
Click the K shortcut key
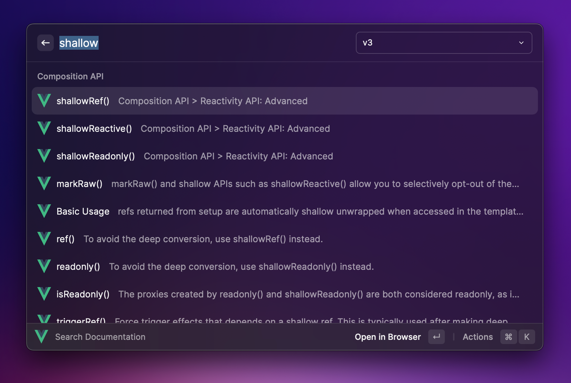(527, 337)
